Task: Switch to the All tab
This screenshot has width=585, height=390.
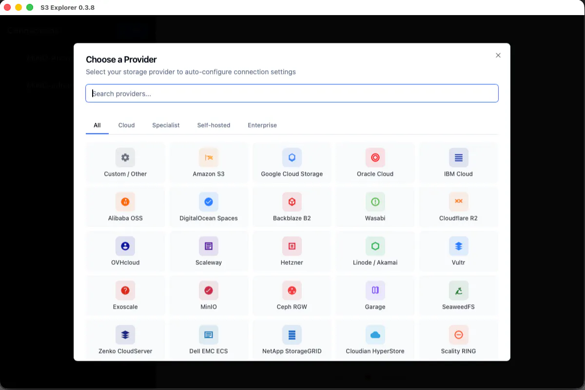Action: (97, 125)
